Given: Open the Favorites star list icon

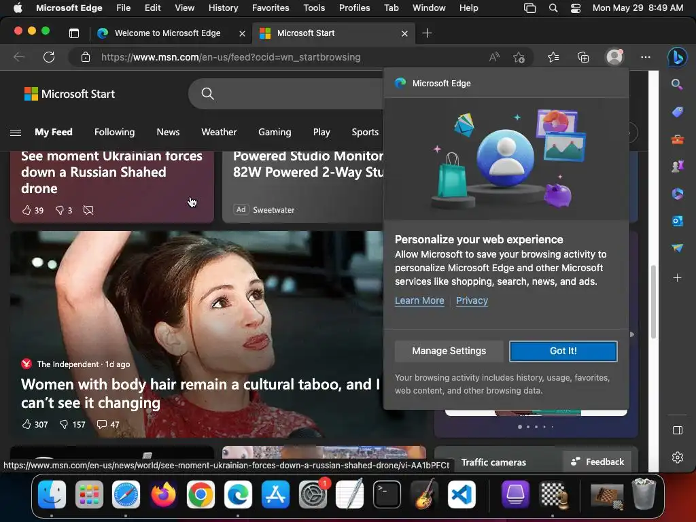Looking at the screenshot, I should 553,57.
